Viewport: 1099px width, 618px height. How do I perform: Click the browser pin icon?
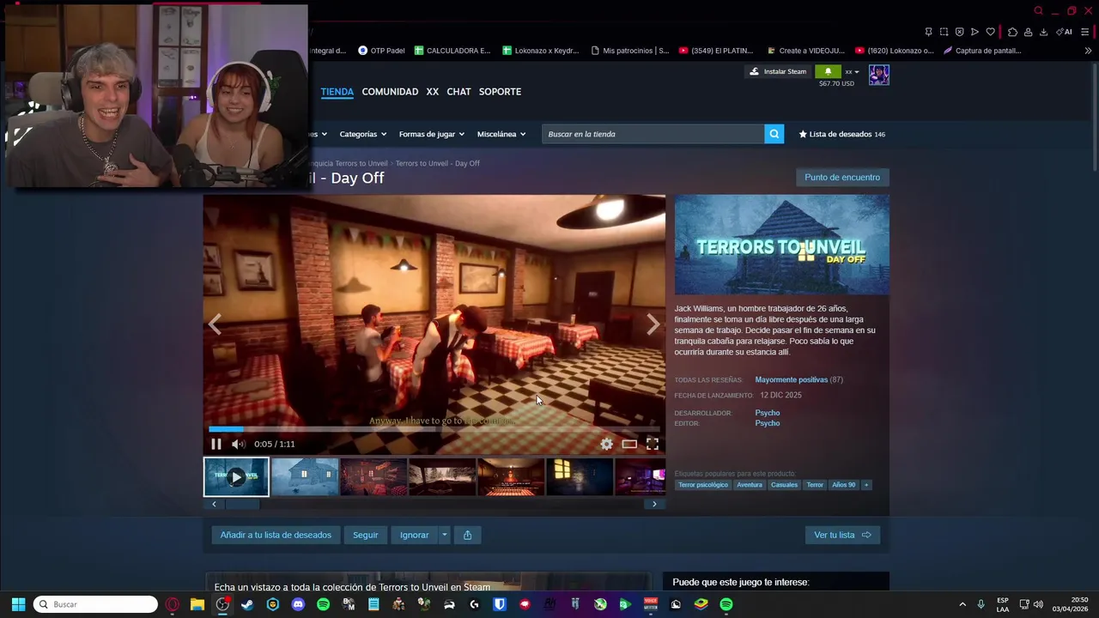(928, 32)
